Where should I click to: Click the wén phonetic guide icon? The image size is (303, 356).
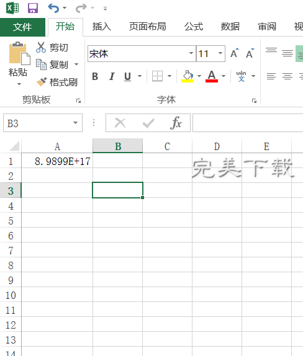tap(241, 76)
